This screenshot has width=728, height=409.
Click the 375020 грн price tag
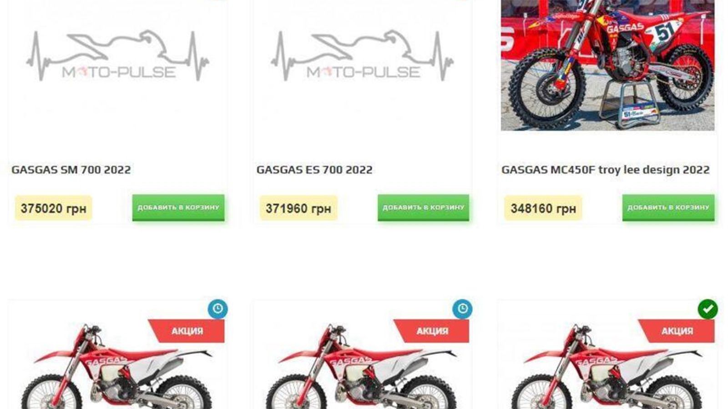[54, 208]
